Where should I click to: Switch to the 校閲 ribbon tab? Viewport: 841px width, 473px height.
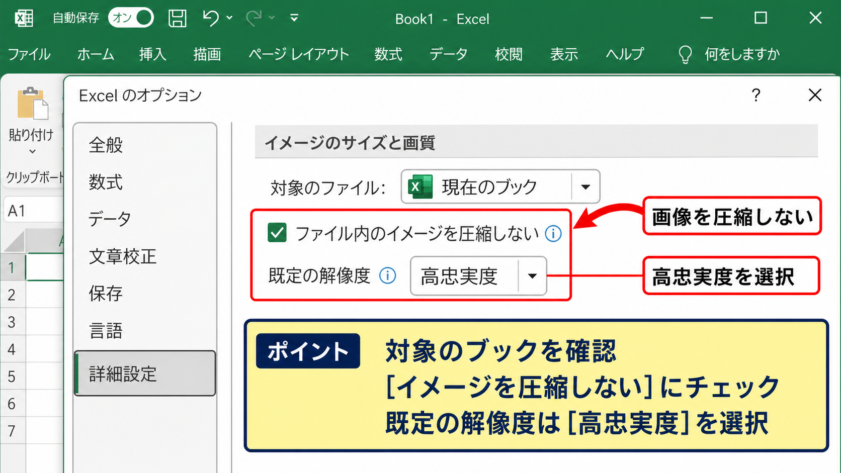pyautogui.click(x=509, y=54)
